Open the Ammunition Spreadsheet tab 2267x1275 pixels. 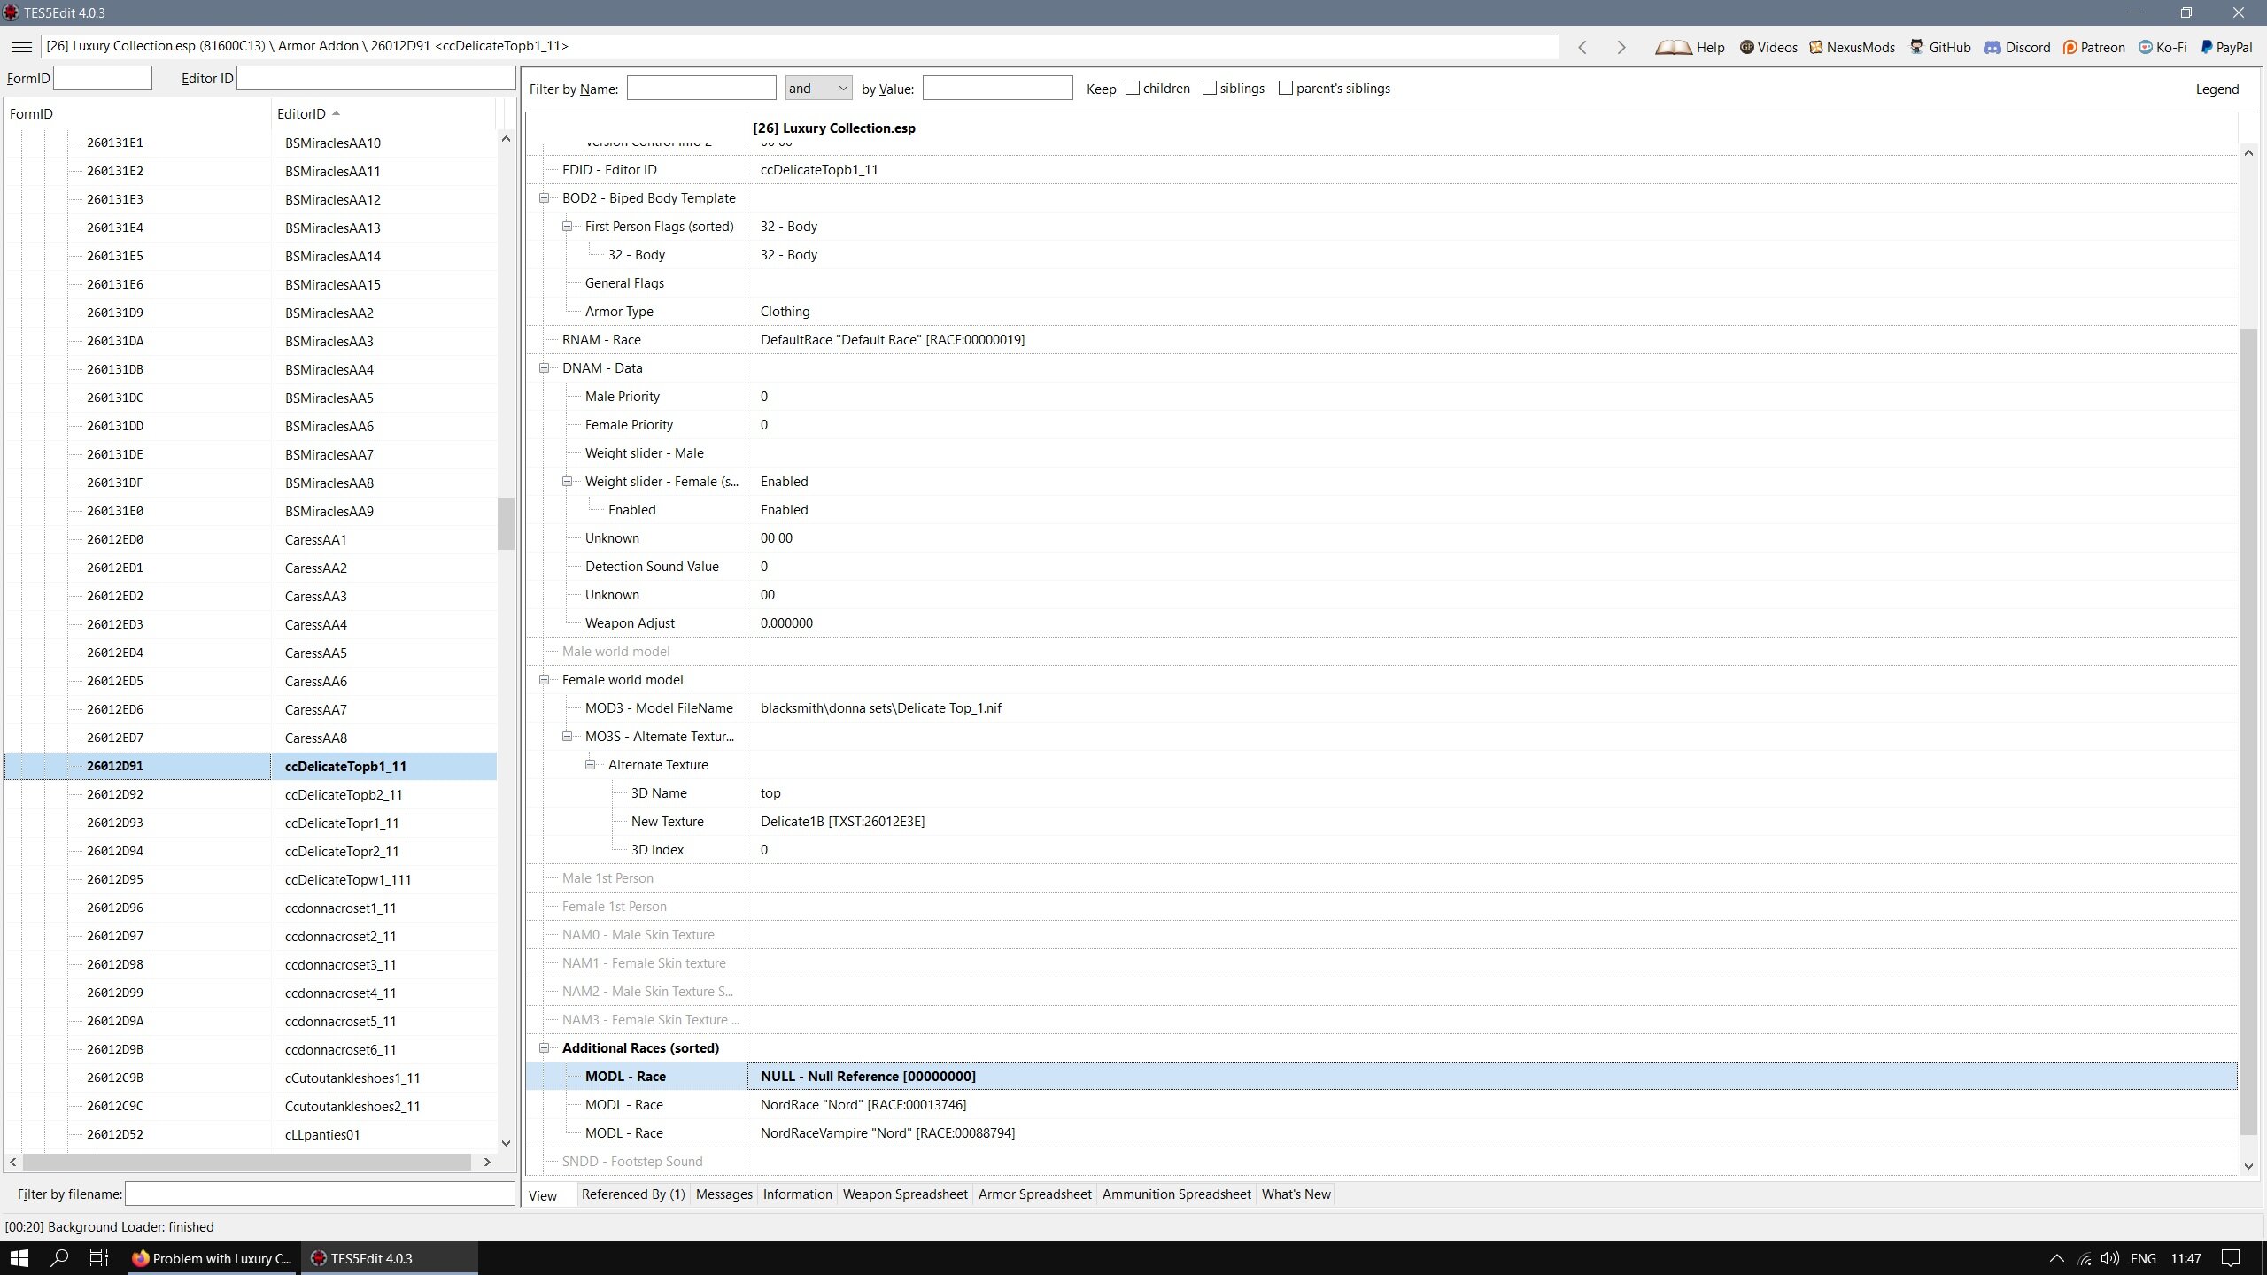(1176, 1194)
